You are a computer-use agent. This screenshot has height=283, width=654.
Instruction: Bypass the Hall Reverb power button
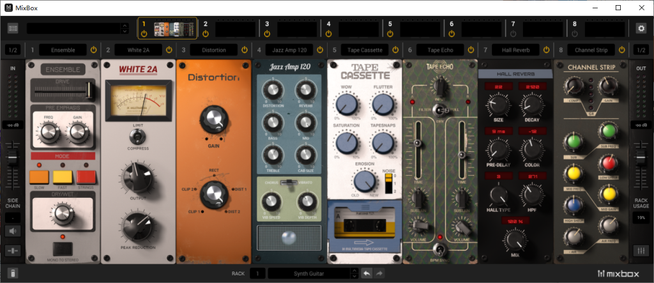(x=547, y=50)
